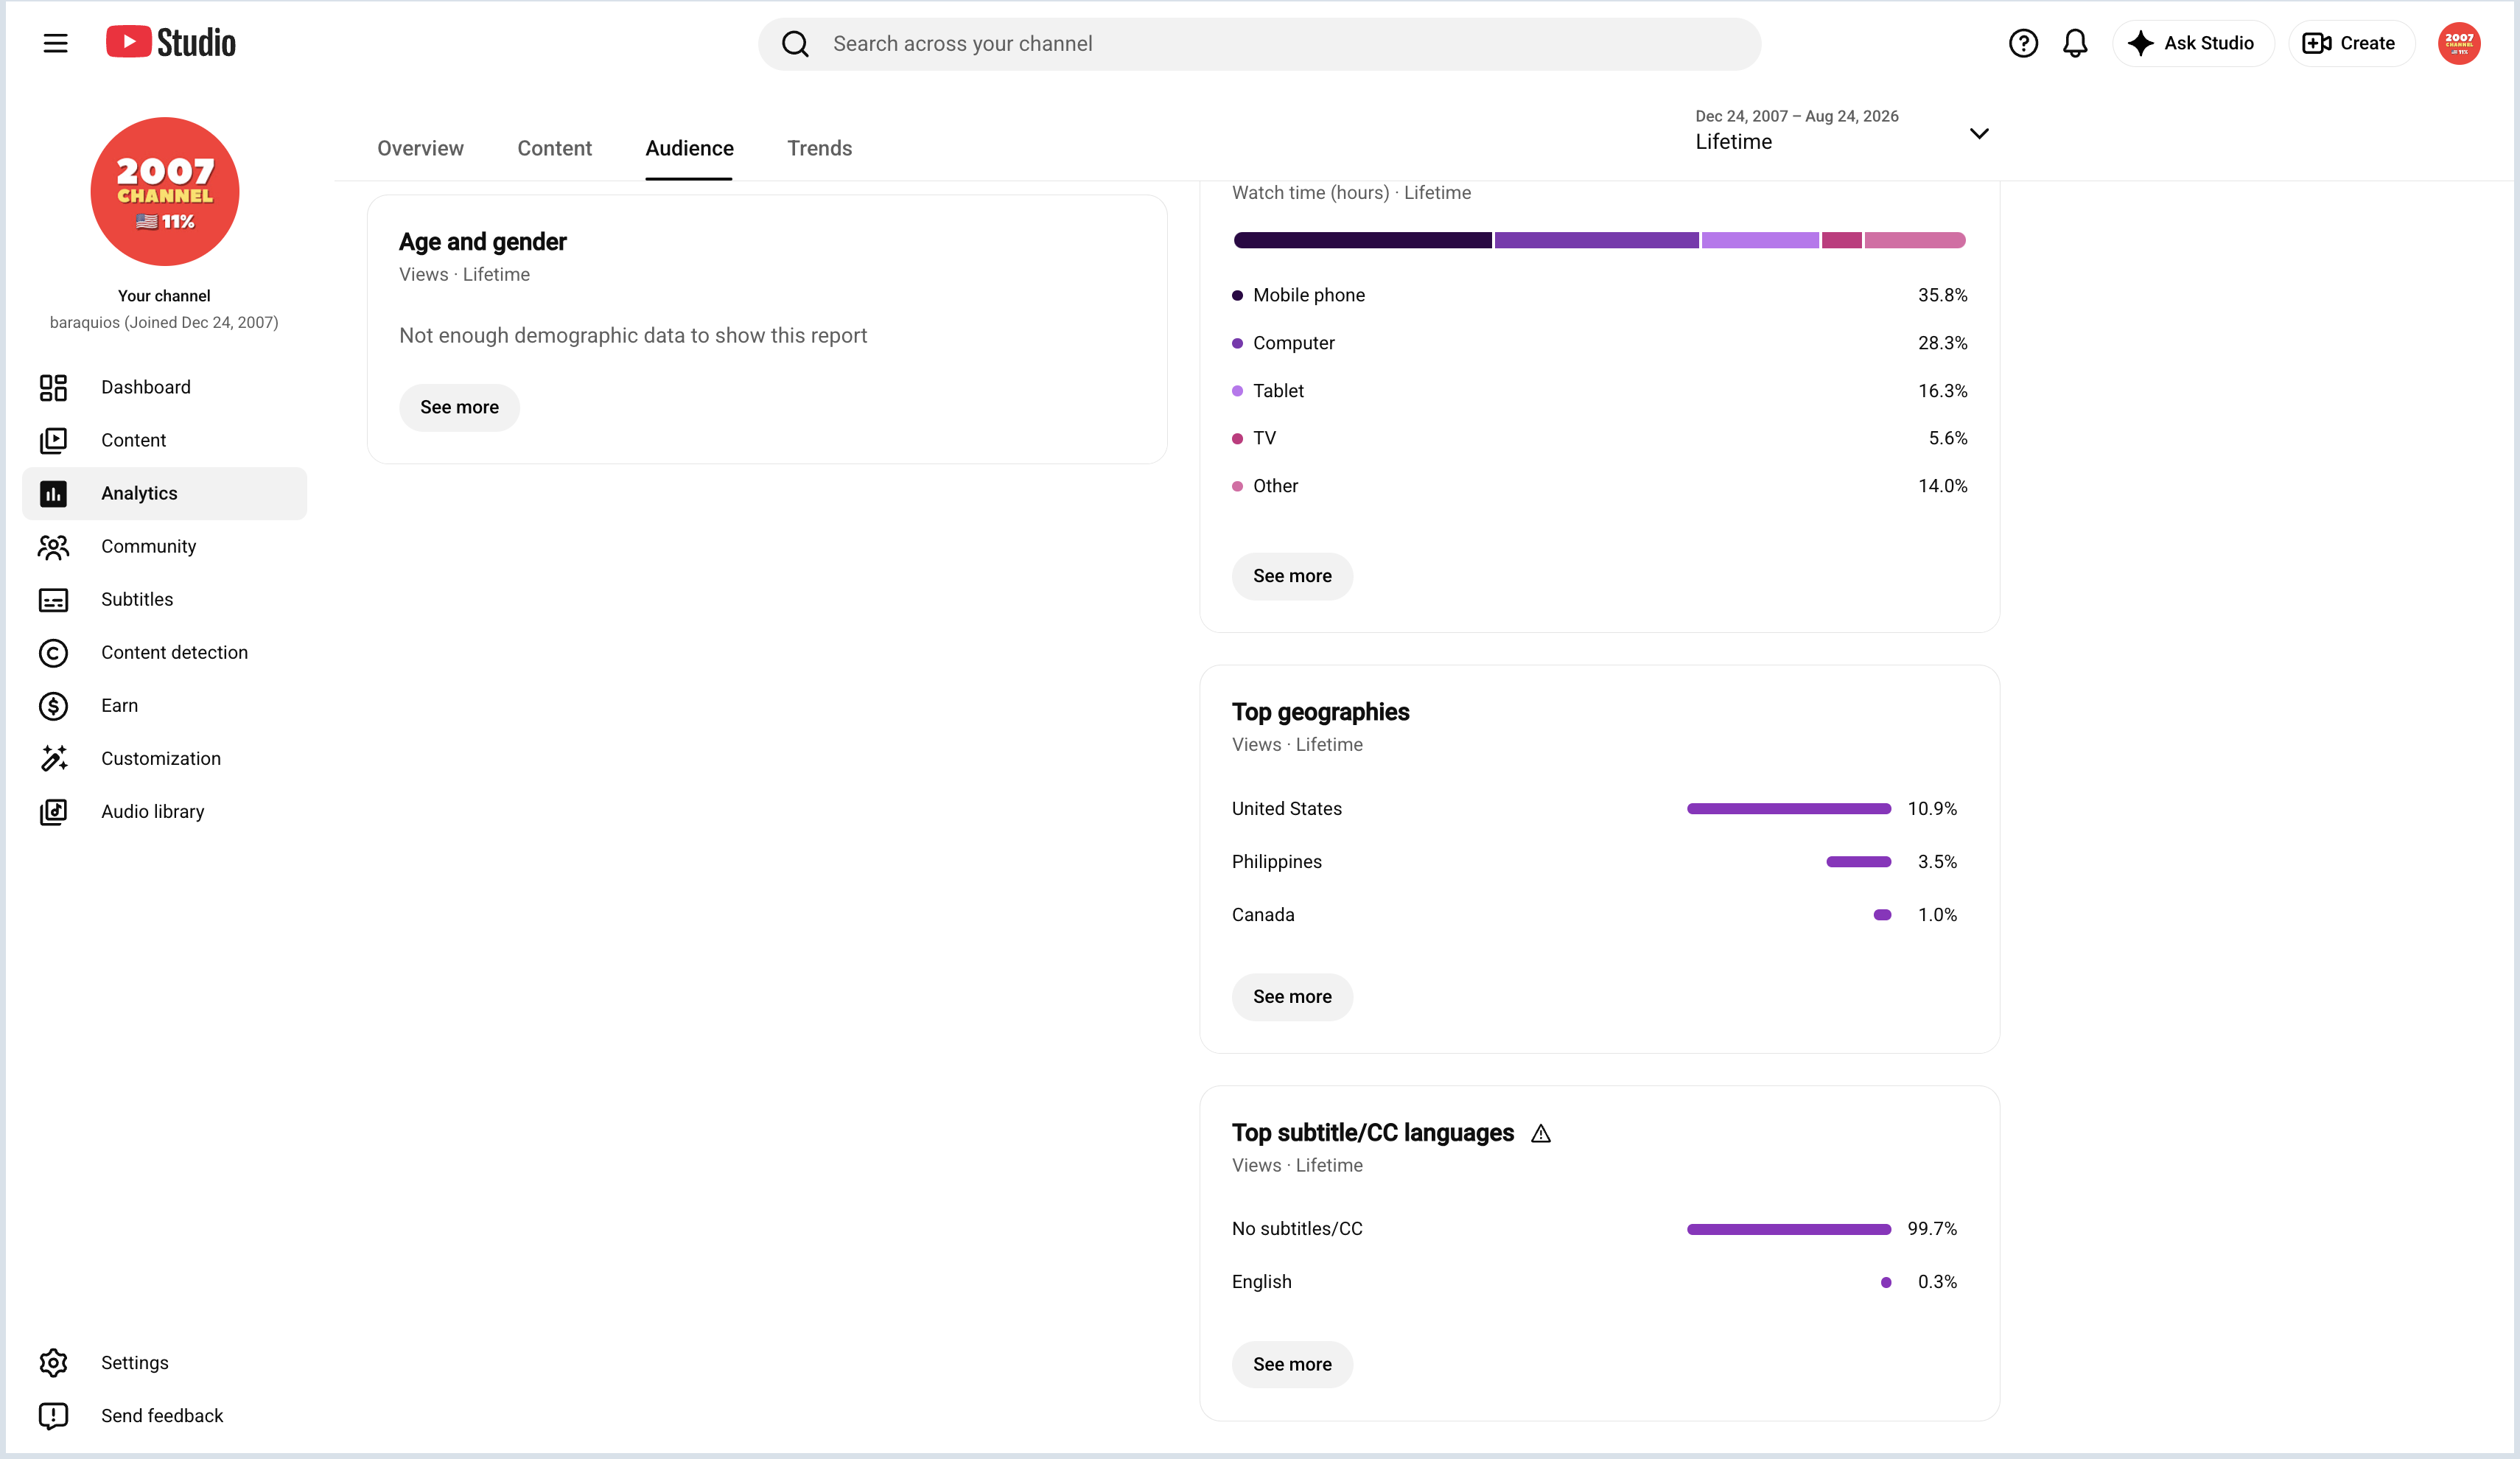The image size is (2520, 1459).
Task: Open the hamburger navigation menu
Action: coord(55,43)
